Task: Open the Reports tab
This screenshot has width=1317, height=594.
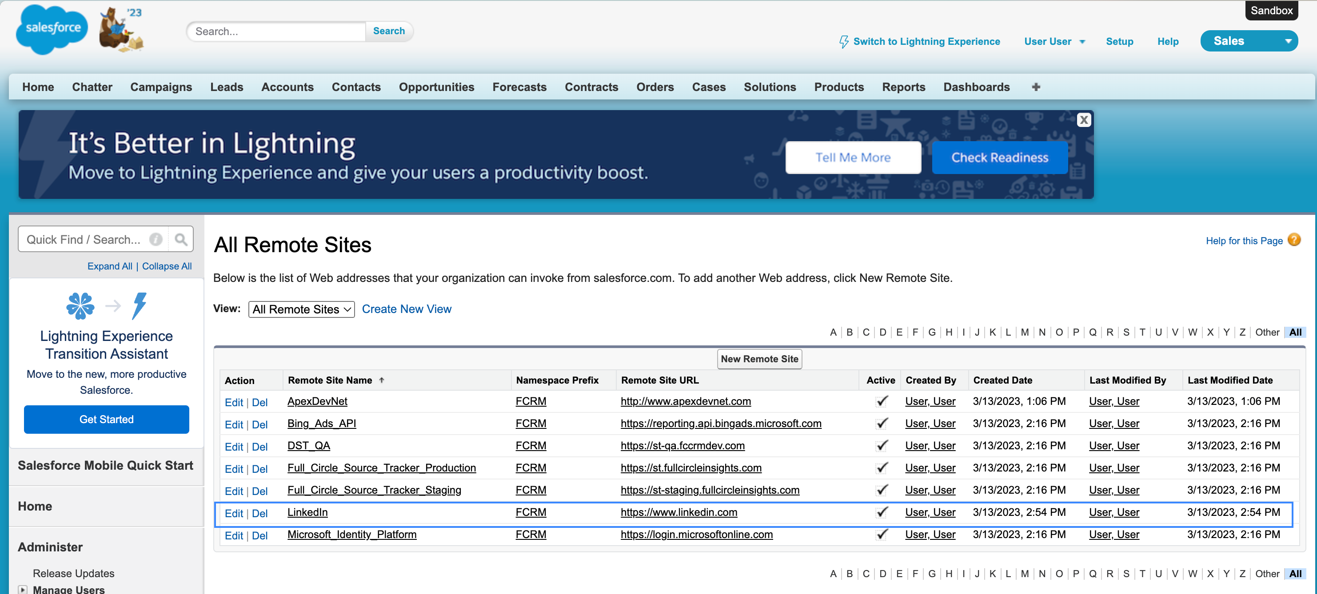Action: (x=903, y=87)
